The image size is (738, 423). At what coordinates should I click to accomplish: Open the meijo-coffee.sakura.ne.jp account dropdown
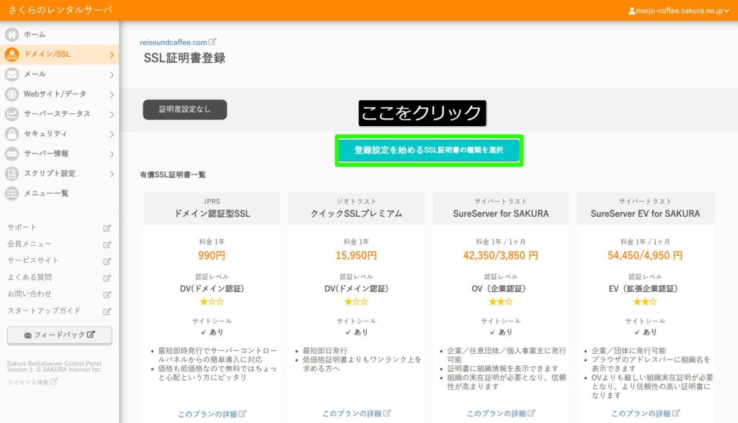pos(679,11)
